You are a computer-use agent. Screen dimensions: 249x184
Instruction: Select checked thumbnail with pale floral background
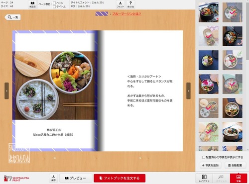(209, 36)
